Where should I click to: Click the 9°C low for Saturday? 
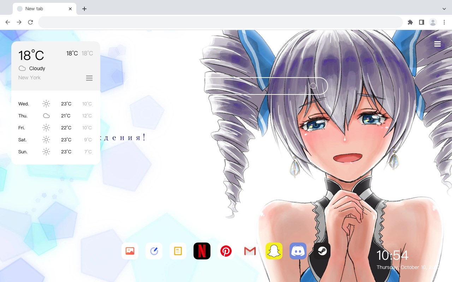coord(88,140)
